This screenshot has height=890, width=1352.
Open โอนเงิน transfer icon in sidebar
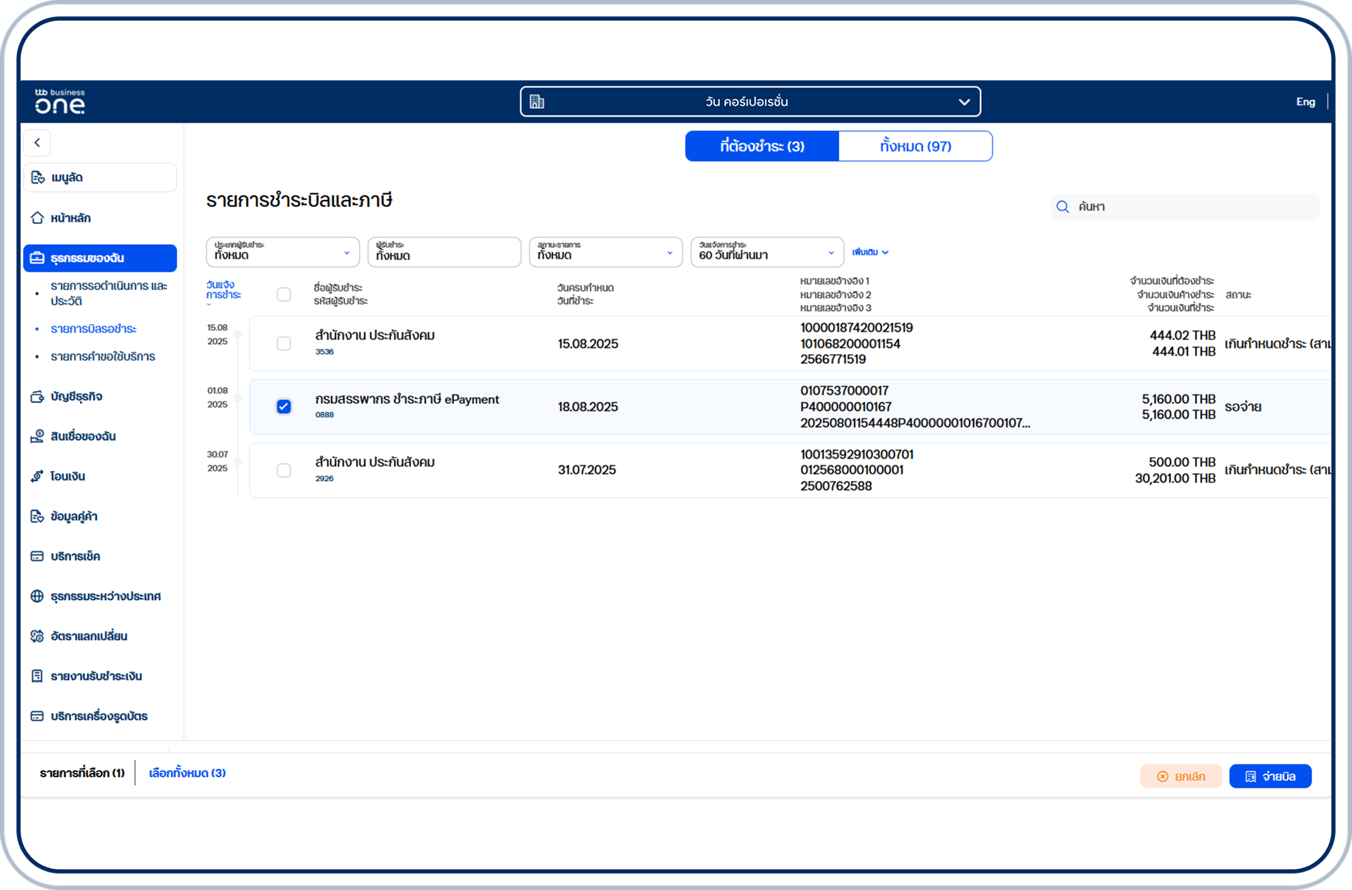point(38,476)
